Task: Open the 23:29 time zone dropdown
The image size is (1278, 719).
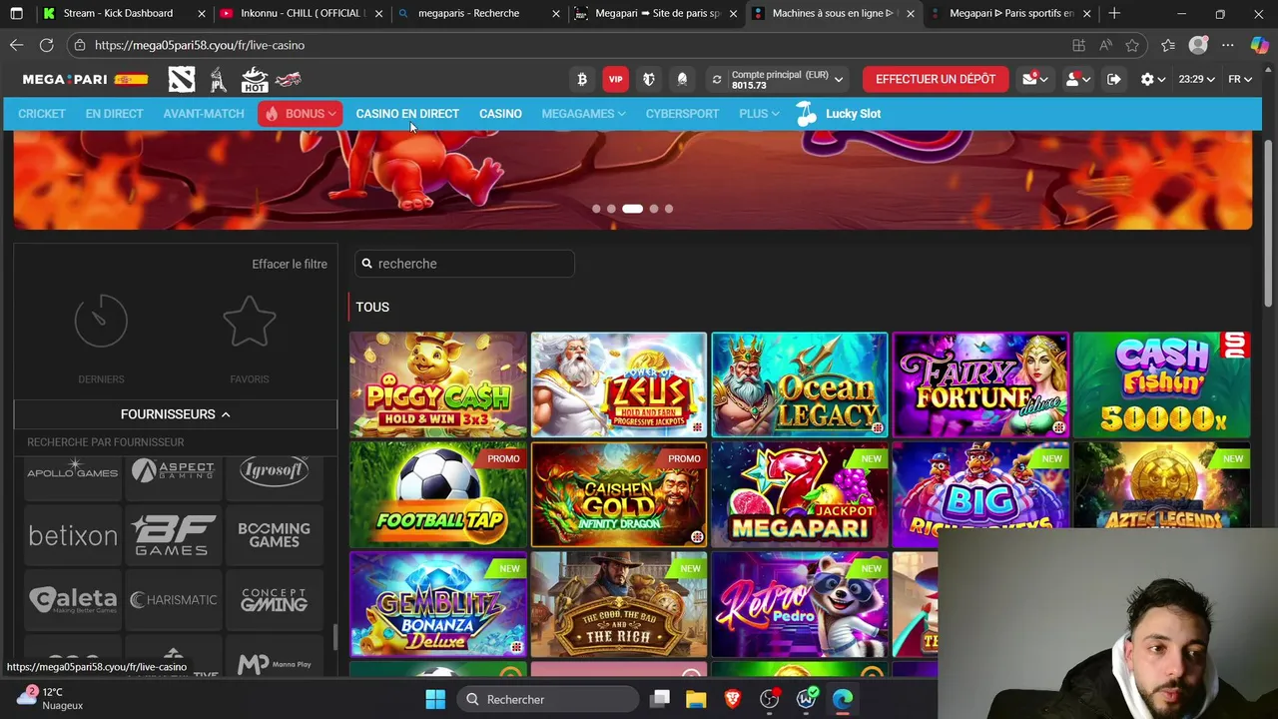Action: tap(1196, 79)
